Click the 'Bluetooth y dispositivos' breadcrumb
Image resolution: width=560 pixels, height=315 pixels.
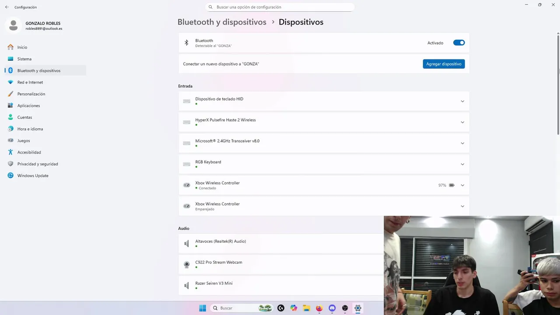click(x=222, y=22)
